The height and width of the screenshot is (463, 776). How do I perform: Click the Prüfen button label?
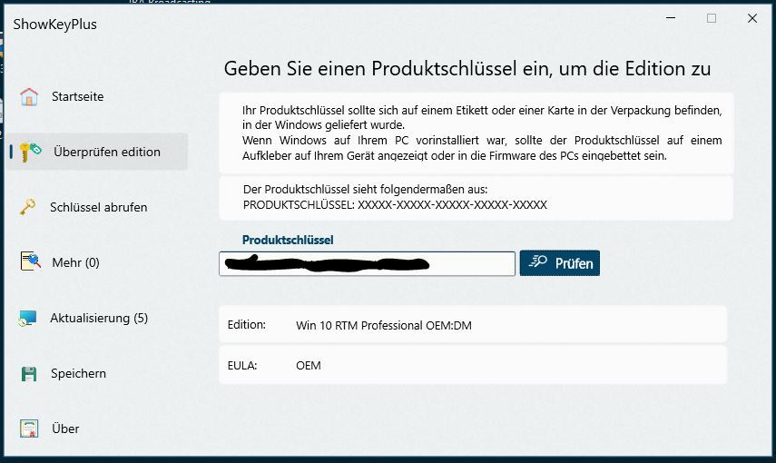point(575,263)
